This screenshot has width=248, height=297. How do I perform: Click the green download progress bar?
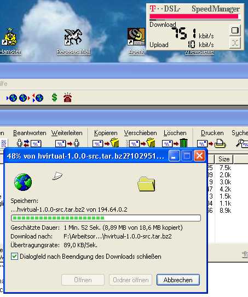click(106, 218)
